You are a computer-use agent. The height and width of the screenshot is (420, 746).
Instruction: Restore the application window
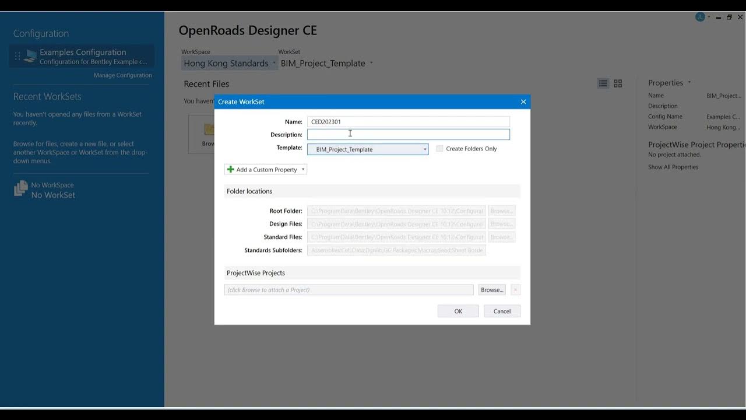729,17
